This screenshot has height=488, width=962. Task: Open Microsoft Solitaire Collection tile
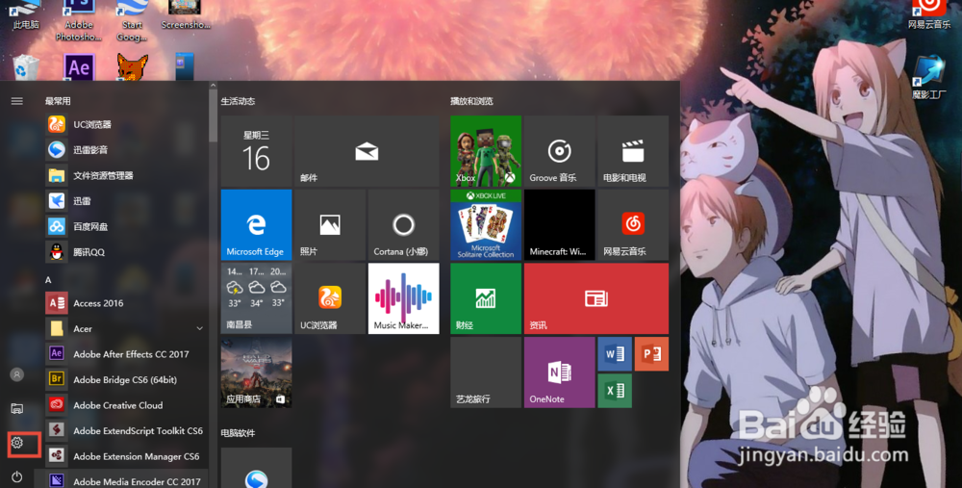pos(486,224)
